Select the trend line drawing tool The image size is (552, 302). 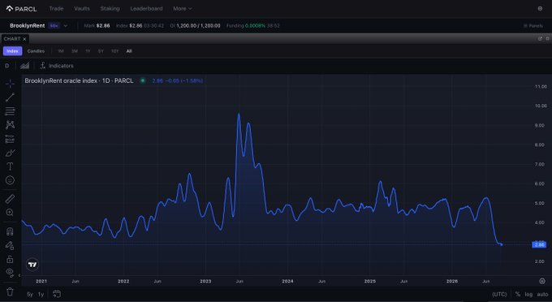click(x=10, y=97)
